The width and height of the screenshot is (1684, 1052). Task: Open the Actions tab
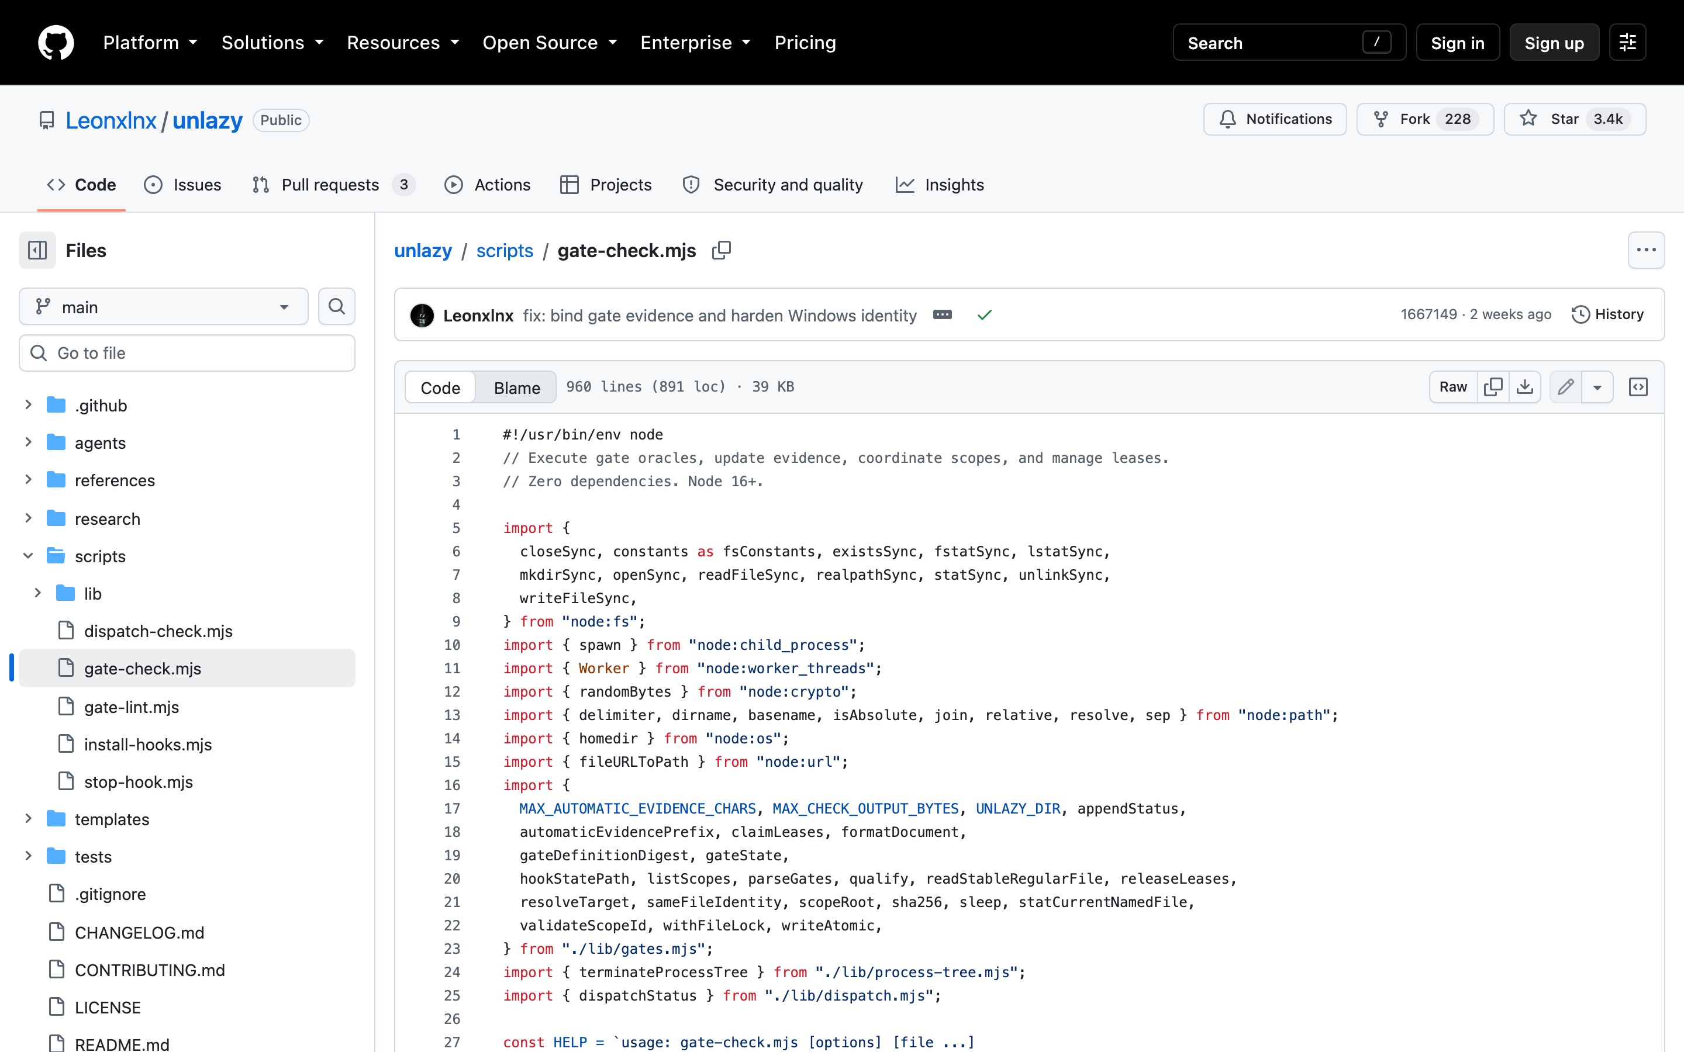[x=487, y=185]
